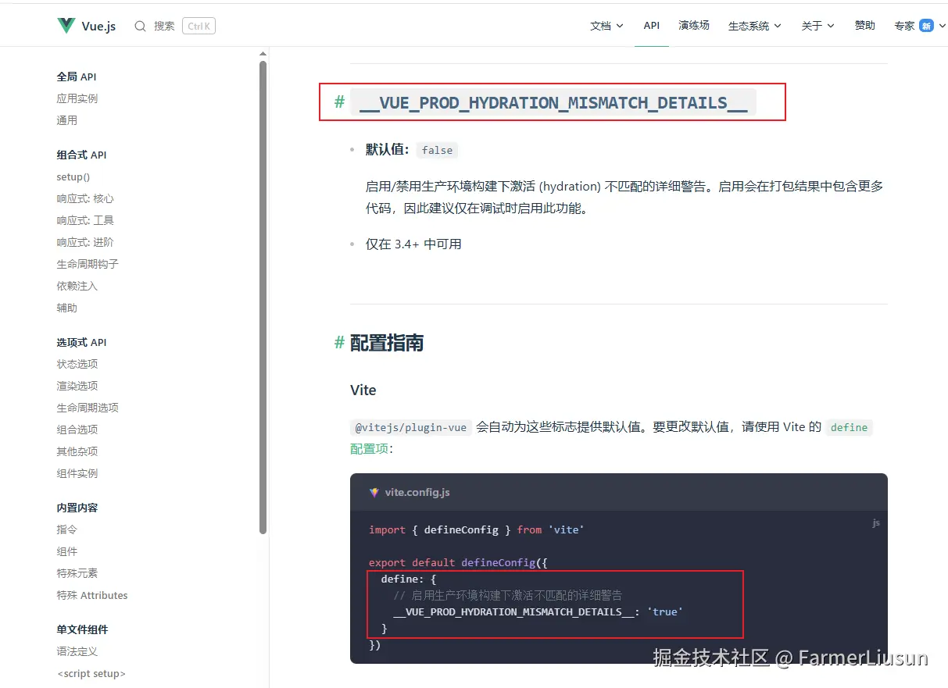Viewport: 948px width, 688px height.
Task: Open <script setup> sidebar link
Action: pyautogui.click(x=91, y=673)
